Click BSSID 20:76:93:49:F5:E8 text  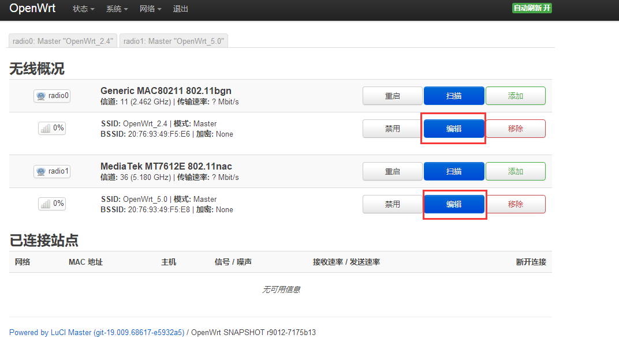tap(146, 210)
